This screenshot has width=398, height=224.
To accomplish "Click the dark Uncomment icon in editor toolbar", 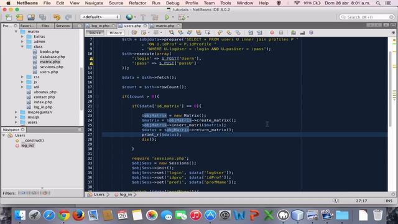I will point(302,32).
